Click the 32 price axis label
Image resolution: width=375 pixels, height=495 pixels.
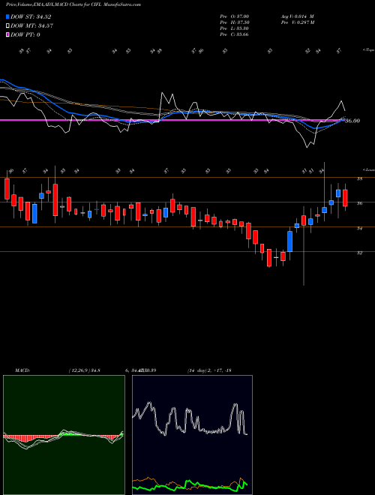coord(359,253)
